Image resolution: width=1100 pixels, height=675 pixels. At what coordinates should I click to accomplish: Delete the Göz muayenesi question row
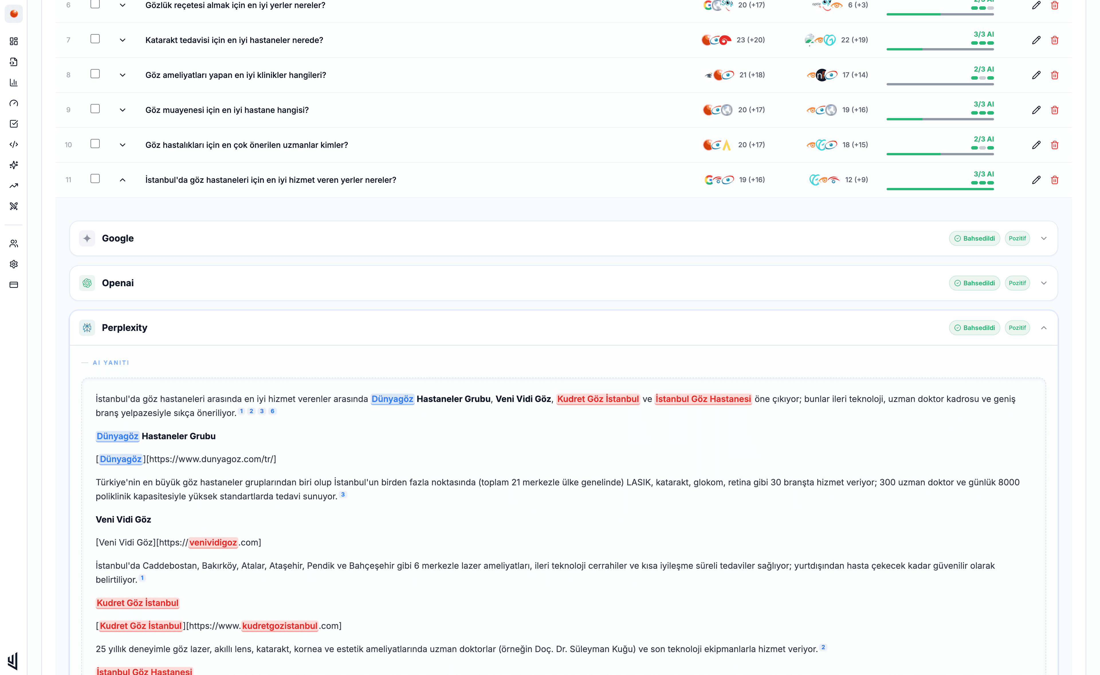pos(1054,110)
